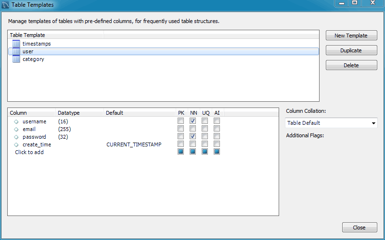The height and width of the screenshot is (240, 385).
Task: Close the Table Templates dialog
Action: (359, 228)
